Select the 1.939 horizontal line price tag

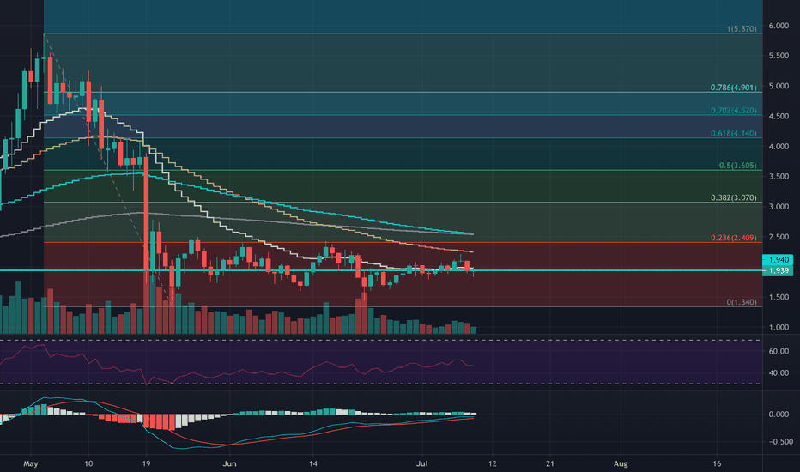coord(778,270)
